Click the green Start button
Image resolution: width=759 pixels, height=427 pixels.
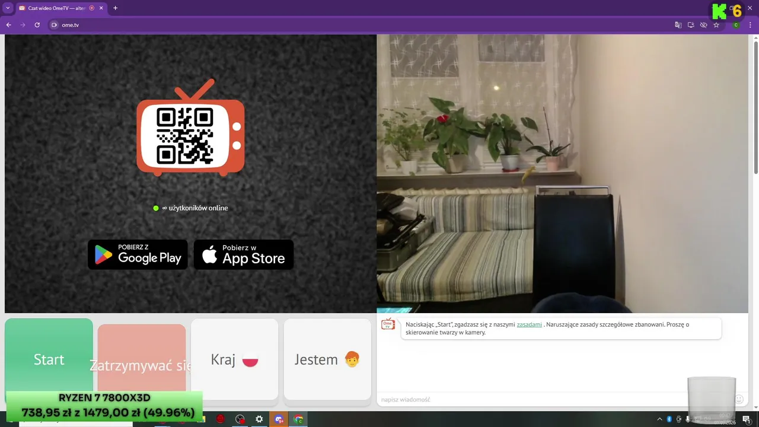click(49, 359)
